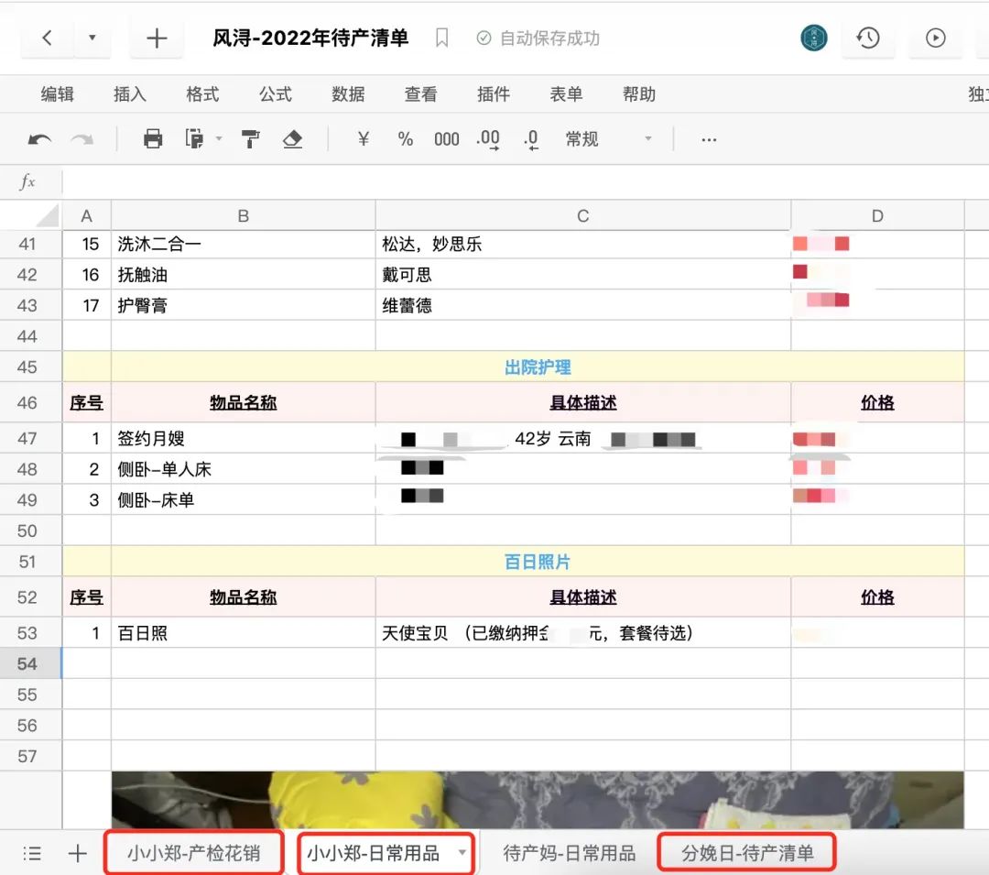989x875 pixels.
Task: Open the 数据 menu
Action: 348,94
